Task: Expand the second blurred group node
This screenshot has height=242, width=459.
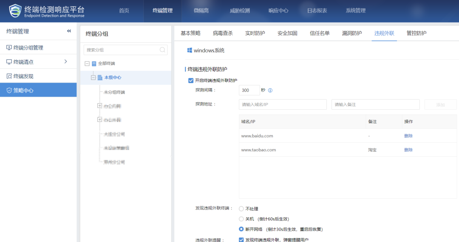Action: point(99,120)
